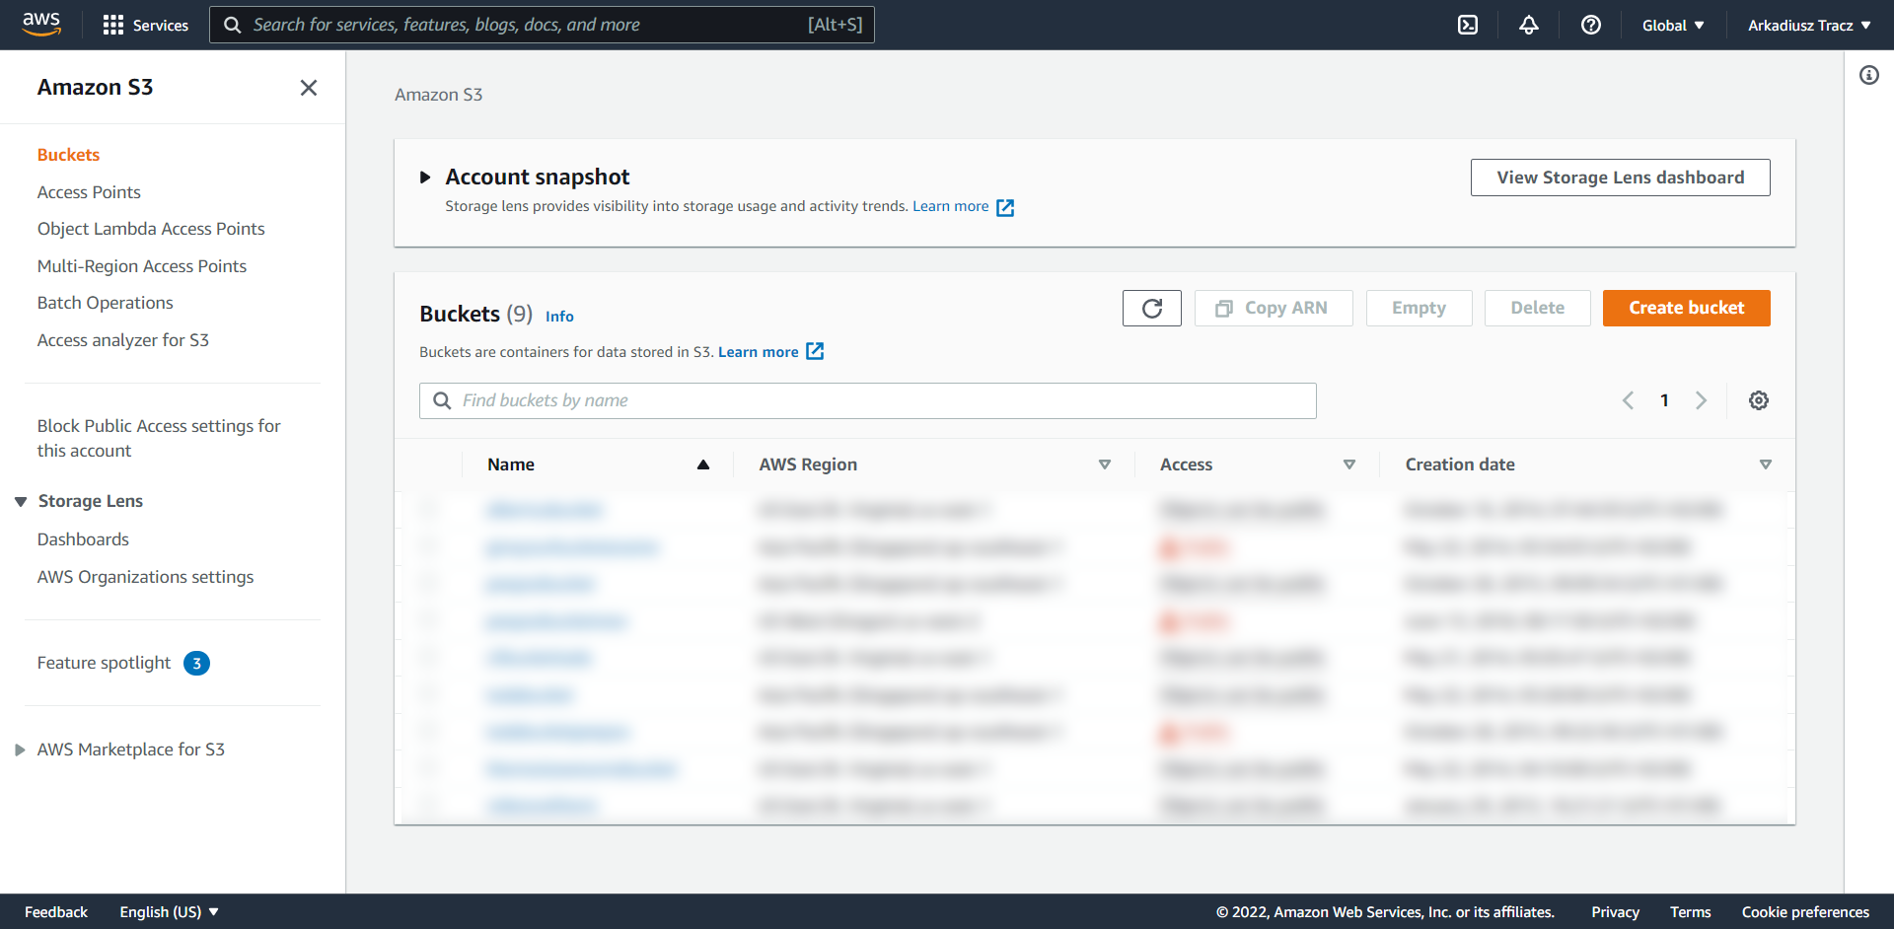Click the Delete button

point(1537,308)
